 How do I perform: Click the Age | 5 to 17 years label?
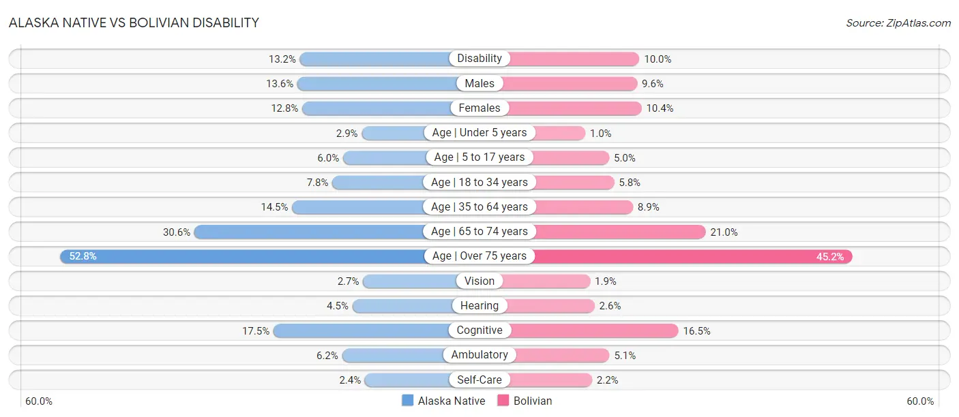[x=479, y=157]
